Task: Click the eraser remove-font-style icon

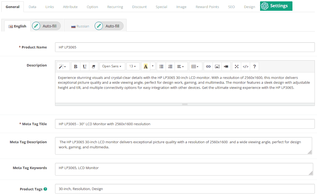Action: pos(94,66)
